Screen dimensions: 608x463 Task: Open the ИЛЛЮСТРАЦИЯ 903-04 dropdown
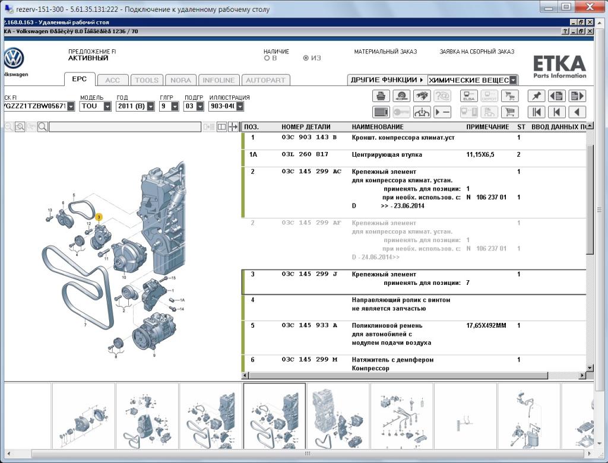point(240,106)
